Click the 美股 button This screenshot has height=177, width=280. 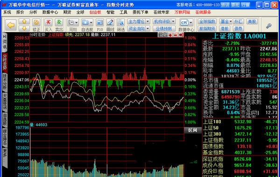(x=252, y=21)
